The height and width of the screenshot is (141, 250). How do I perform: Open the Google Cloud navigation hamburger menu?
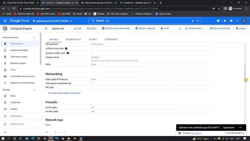[5, 21]
